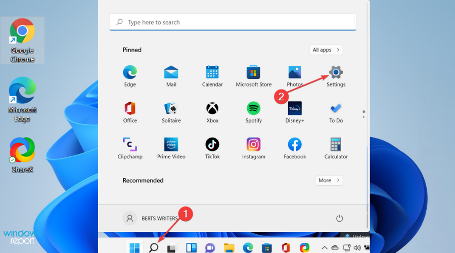Open the Edge pinned app

pos(130,76)
